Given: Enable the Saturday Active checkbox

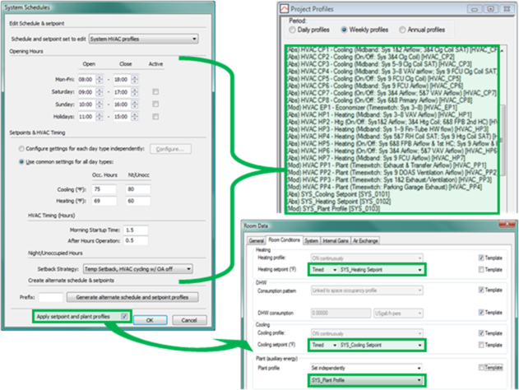Looking at the screenshot, I should click(x=155, y=93).
